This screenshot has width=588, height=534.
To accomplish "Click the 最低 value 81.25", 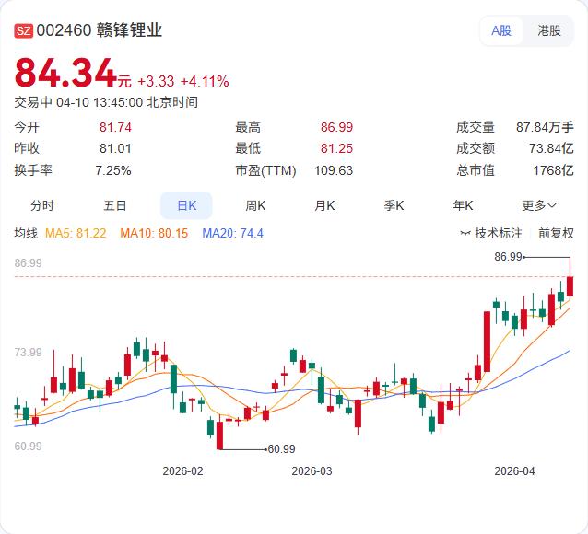I will (x=336, y=148).
